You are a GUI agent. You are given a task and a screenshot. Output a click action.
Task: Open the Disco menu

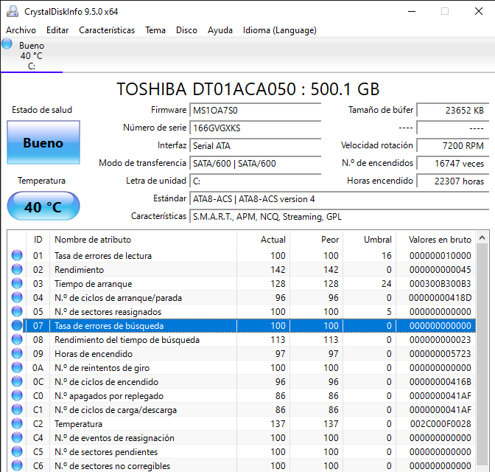pyautogui.click(x=186, y=30)
